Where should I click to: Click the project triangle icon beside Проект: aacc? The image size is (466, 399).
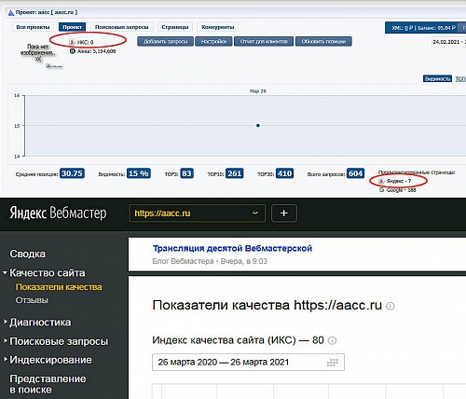coord(11,12)
